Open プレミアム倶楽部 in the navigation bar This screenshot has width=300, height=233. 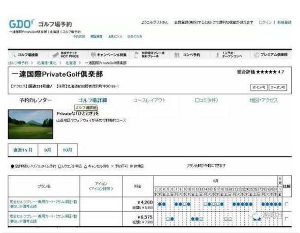(271, 55)
